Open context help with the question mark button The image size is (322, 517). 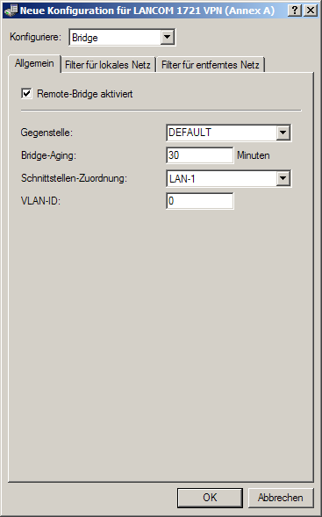click(x=295, y=11)
